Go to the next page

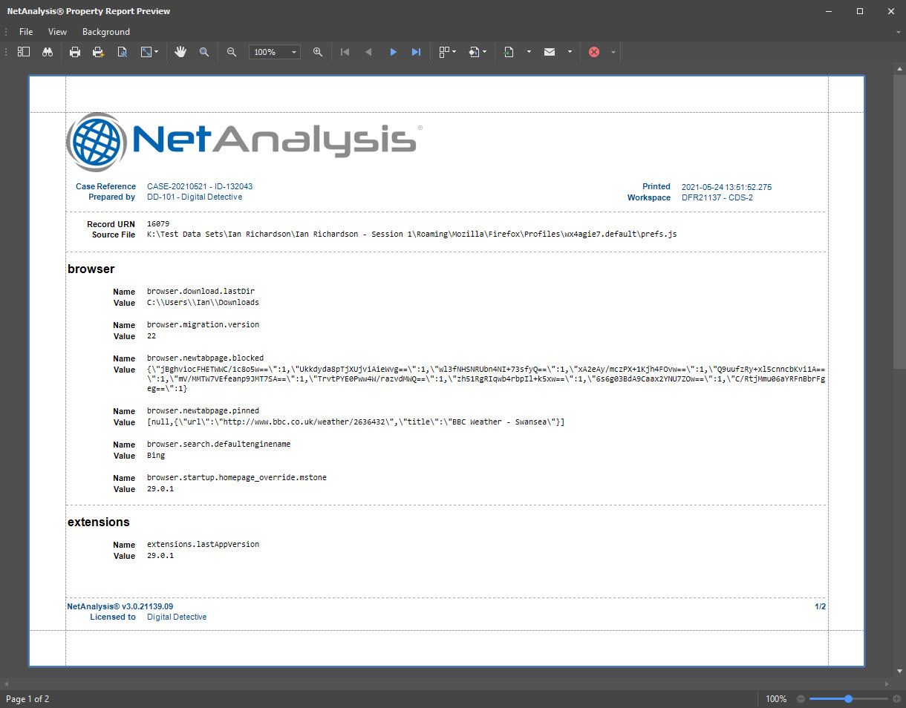(393, 52)
